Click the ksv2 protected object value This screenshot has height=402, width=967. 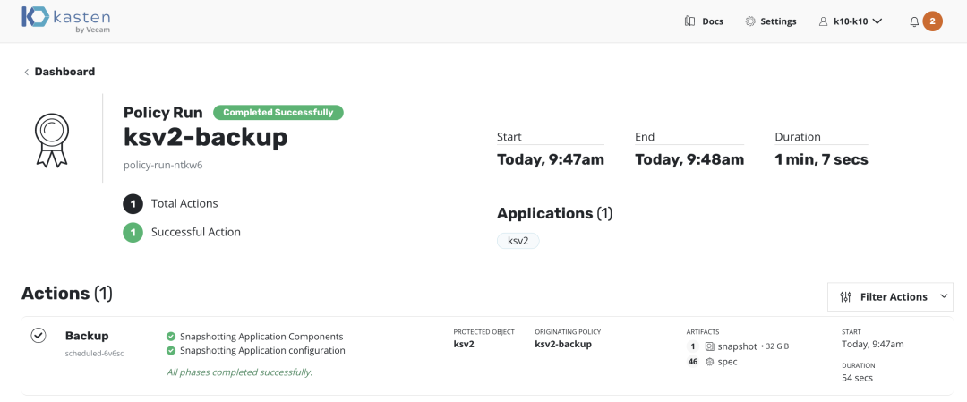(464, 344)
